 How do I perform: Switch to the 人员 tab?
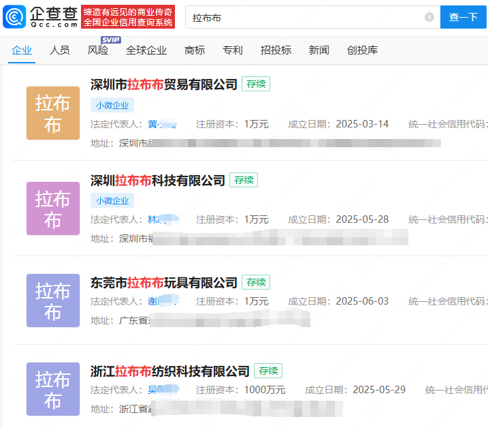coord(60,50)
